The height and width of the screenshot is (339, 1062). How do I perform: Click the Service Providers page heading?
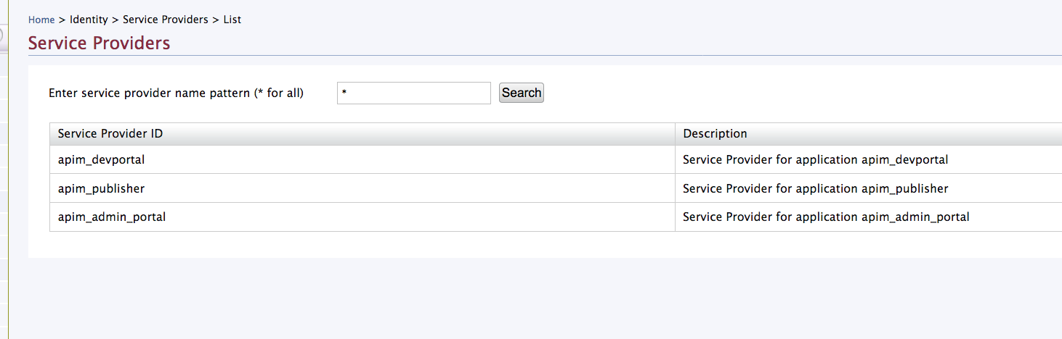[x=99, y=43]
